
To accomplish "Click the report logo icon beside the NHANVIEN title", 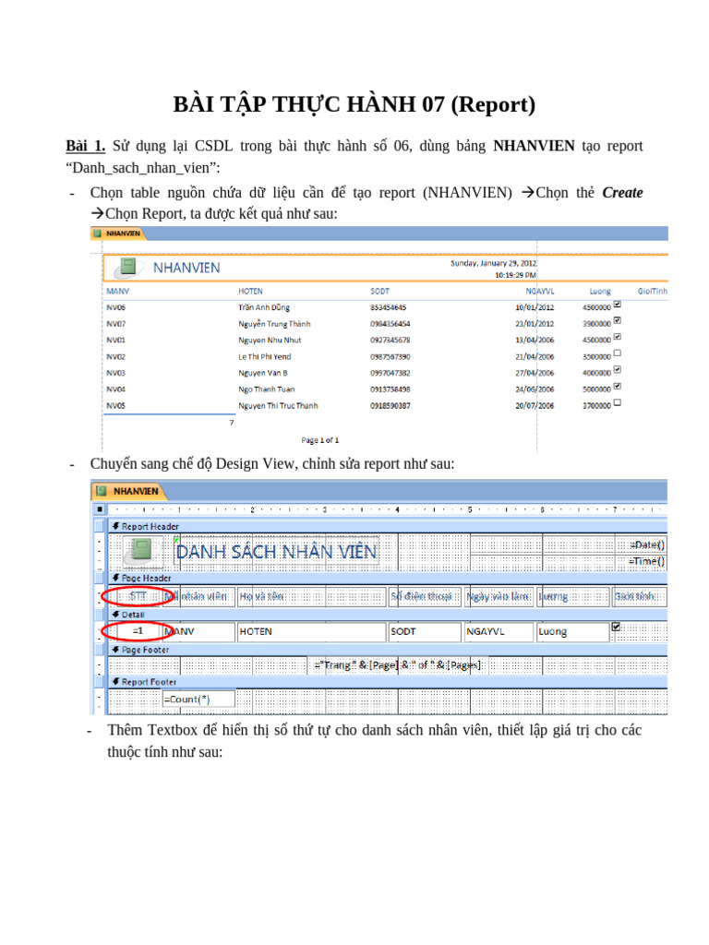I will click(x=128, y=267).
